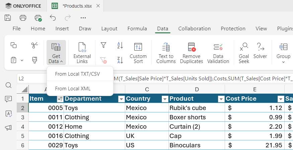Click item number 0029 cell
This screenshot has width=293, height=150.
click(46, 145)
